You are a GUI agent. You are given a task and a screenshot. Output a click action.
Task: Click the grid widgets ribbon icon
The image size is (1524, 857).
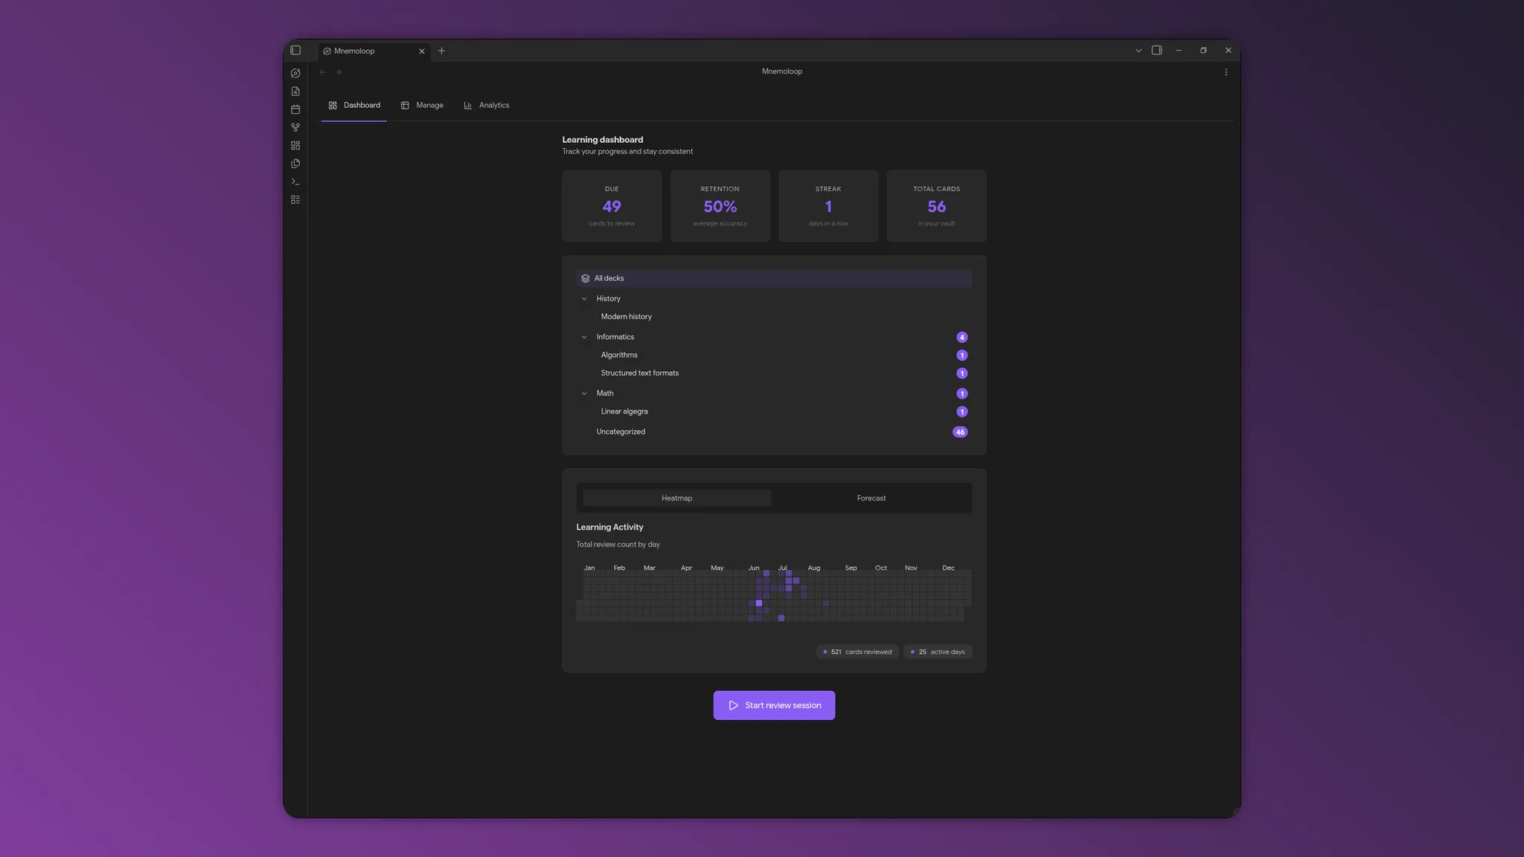(295, 146)
